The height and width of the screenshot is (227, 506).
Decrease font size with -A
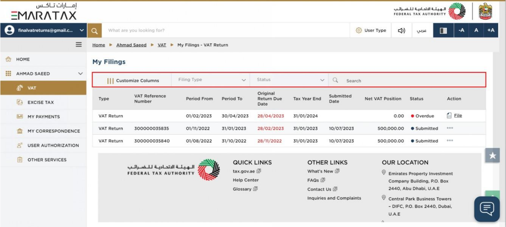[462, 31]
